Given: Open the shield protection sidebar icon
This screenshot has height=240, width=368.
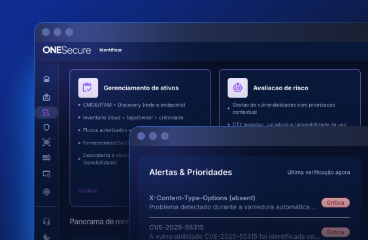Looking at the screenshot, I should [46, 128].
